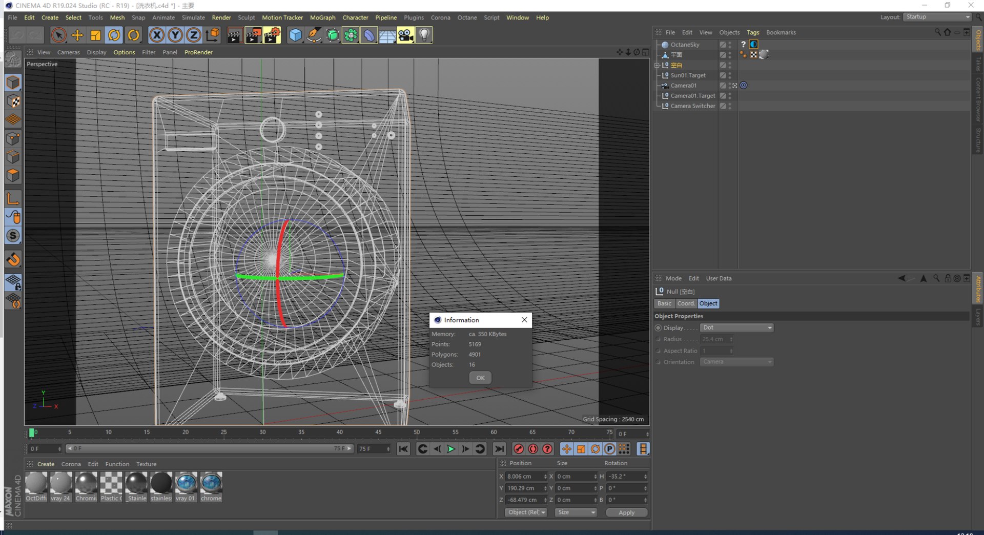984x535 pixels.
Task: Click the Record Active Objects button
Action: pos(519,449)
